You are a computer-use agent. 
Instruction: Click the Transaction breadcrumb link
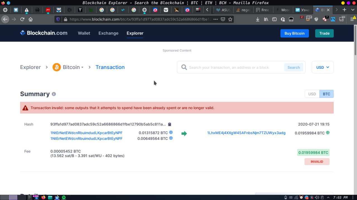click(x=110, y=67)
